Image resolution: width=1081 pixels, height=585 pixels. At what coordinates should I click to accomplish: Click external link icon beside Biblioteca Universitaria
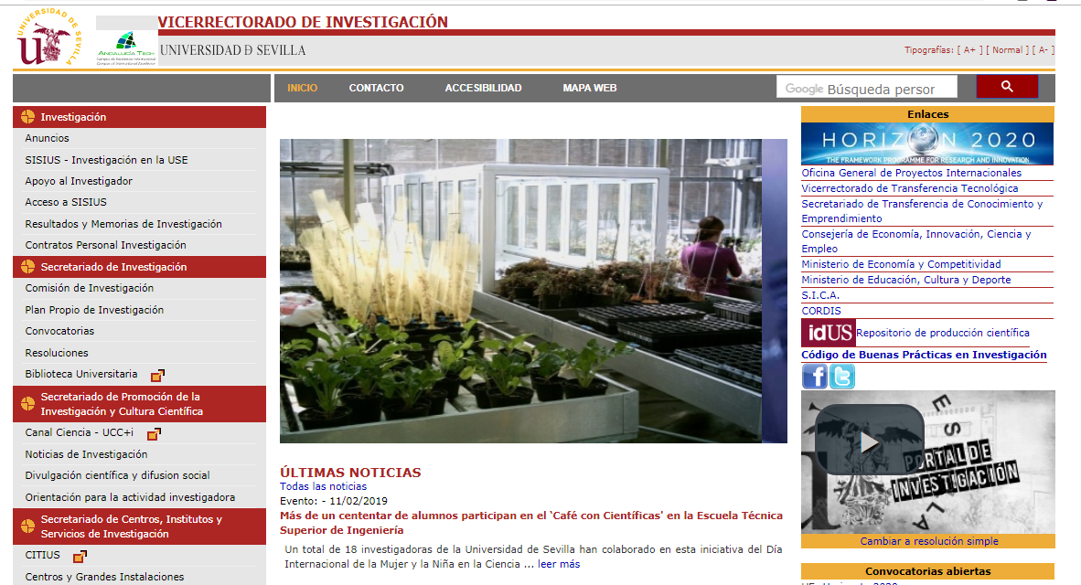(157, 375)
